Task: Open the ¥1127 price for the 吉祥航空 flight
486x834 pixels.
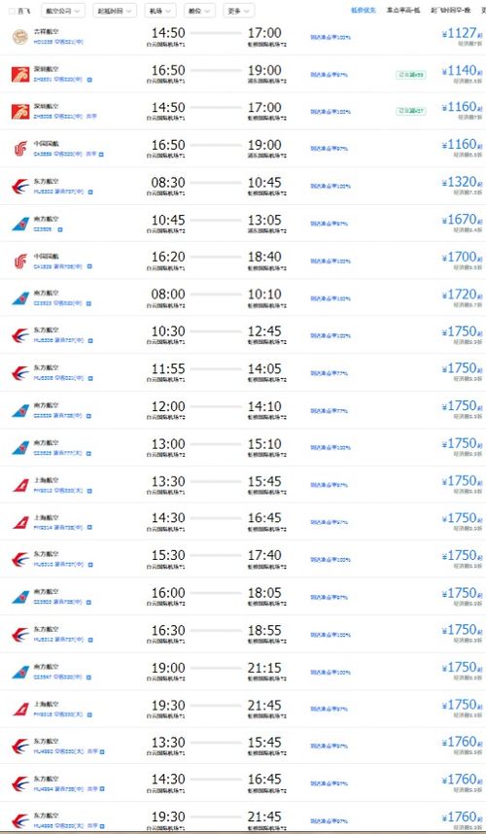Action: pos(462,34)
